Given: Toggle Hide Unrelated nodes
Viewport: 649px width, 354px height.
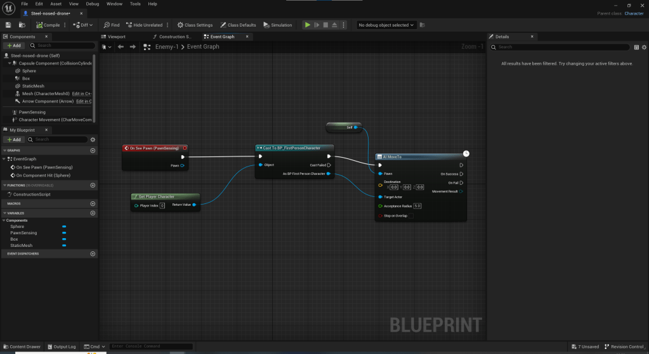Looking at the screenshot, I should 145,25.
